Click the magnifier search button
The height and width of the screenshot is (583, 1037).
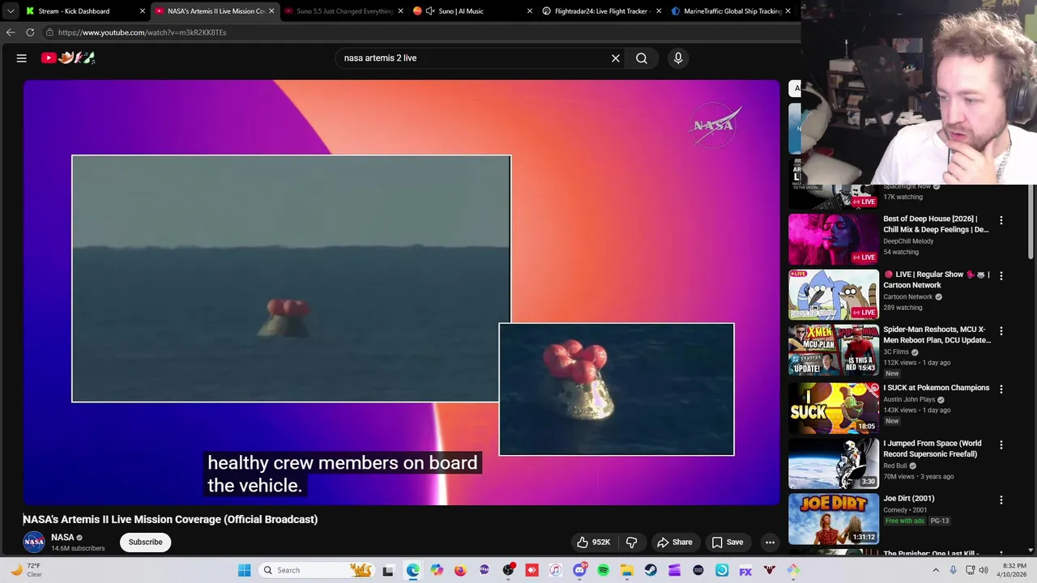pos(642,58)
